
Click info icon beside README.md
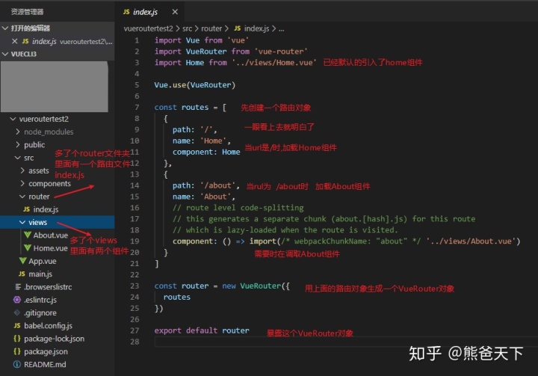click(x=16, y=364)
